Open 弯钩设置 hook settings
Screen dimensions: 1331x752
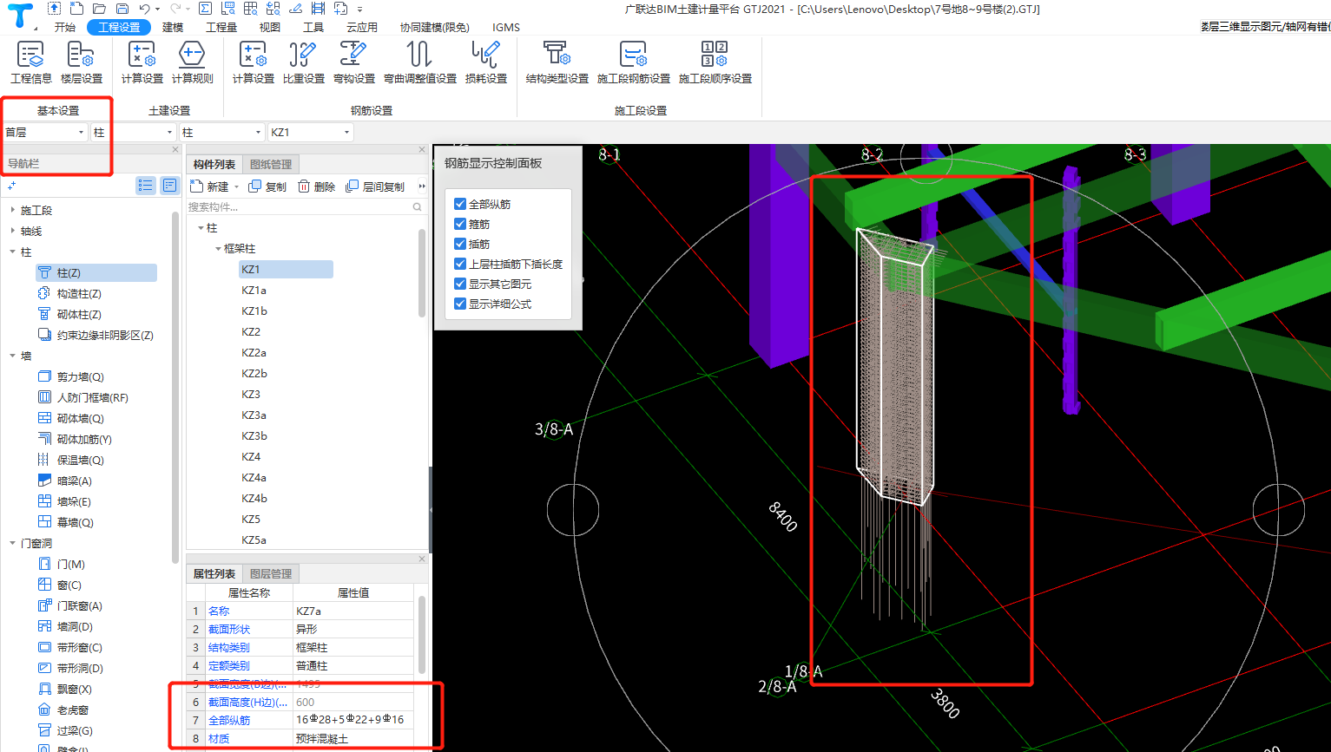(x=353, y=62)
